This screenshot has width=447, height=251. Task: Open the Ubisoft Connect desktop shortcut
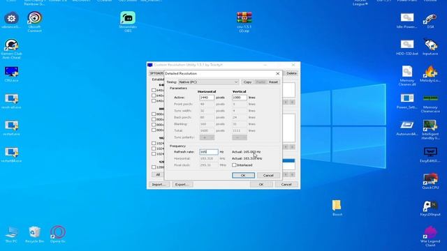pos(34,17)
